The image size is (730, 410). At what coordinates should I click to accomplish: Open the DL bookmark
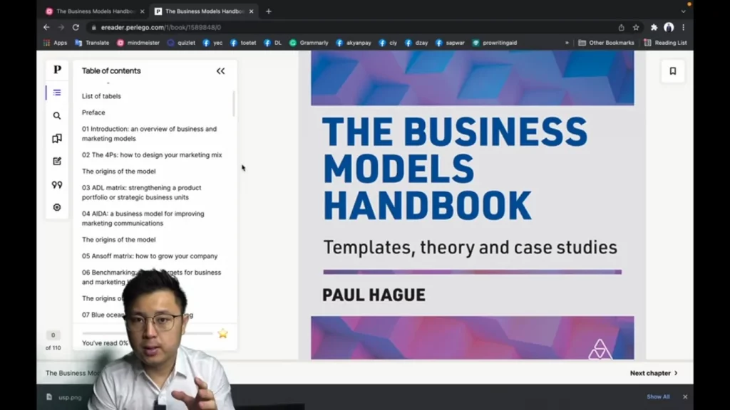click(x=272, y=43)
